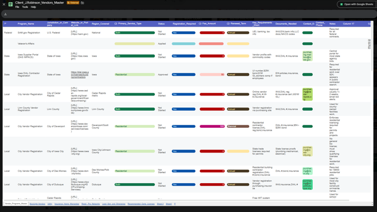Switch to the Recommended Certs Licenses sheet tab
The height and width of the screenshot is (212, 377).
click(x=141, y=204)
